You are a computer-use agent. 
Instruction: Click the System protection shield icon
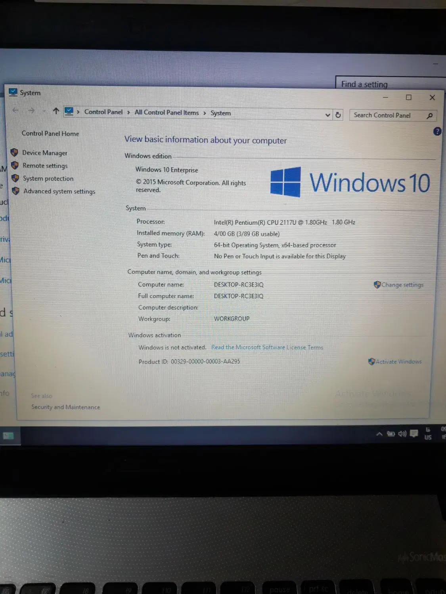(15, 178)
